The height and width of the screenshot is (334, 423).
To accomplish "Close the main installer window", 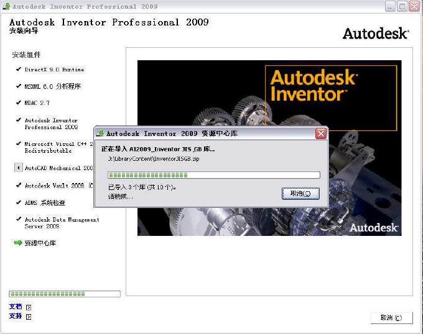I will coord(414,6).
